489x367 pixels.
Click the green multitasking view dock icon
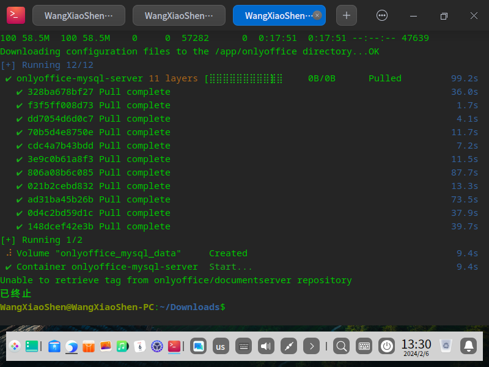[x=32, y=346]
